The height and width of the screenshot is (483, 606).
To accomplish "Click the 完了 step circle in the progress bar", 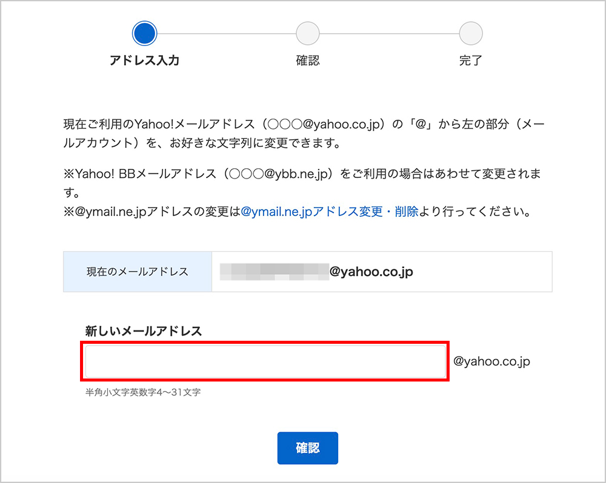I will 471,33.
